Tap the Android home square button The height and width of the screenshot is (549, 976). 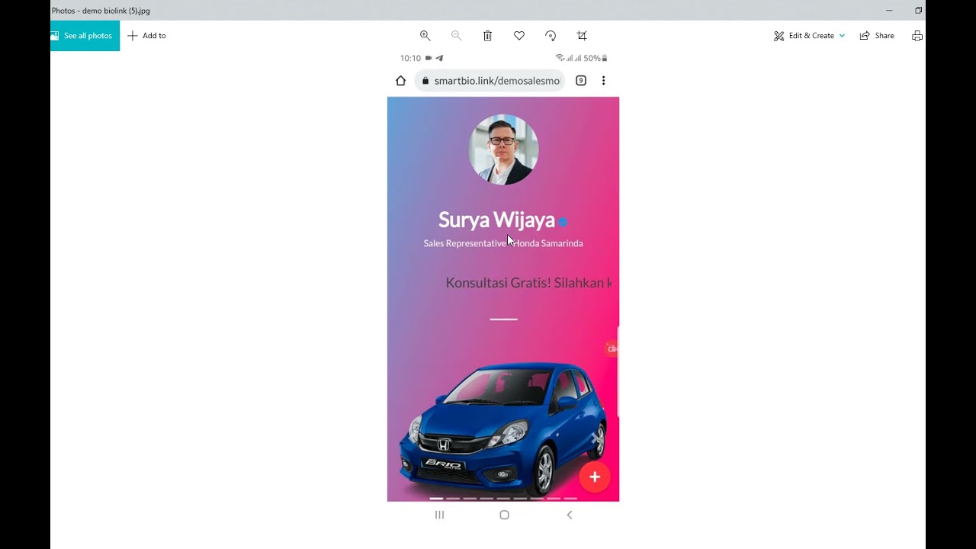pos(504,515)
